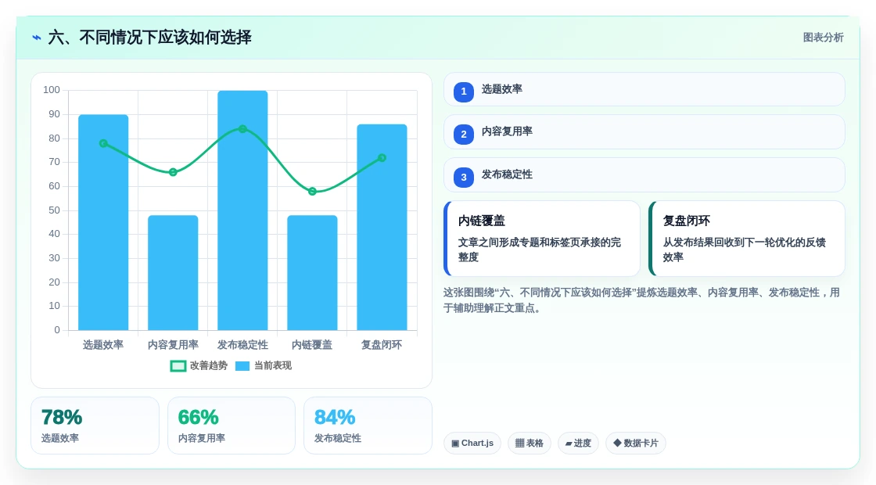The height and width of the screenshot is (485, 876).
Task: Click x-axis label 复盘闭环
Action: click(382, 345)
